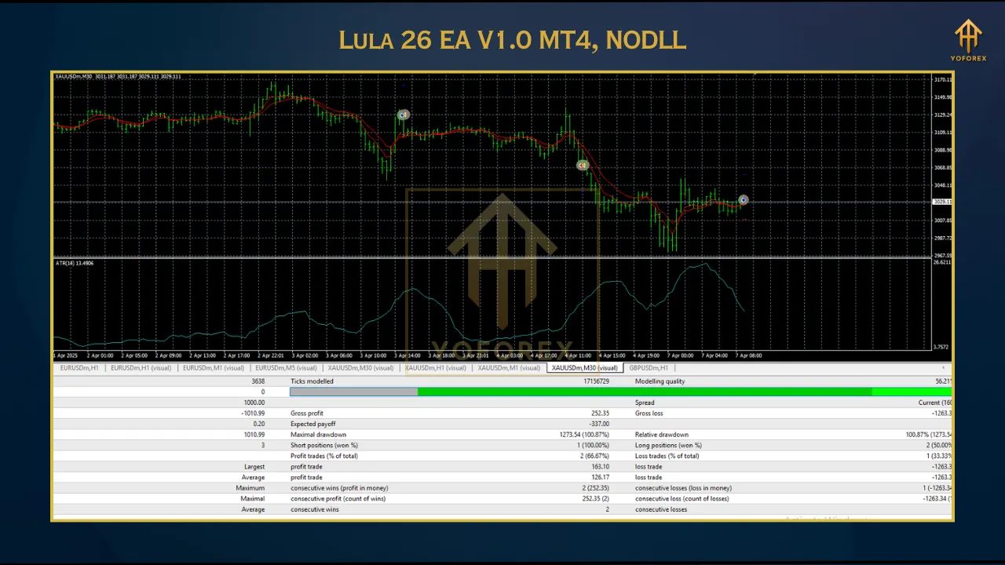Click the trade arrow marker near 3 Apr 14:00
The height and width of the screenshot is (565, 1005).
click(x=404, y=115)
